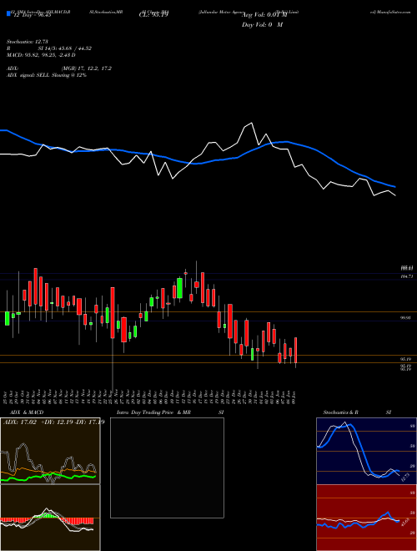
Task: Click 'ADX signal: SELL Slowing @ 12%' text
Action: pos(47,75)
